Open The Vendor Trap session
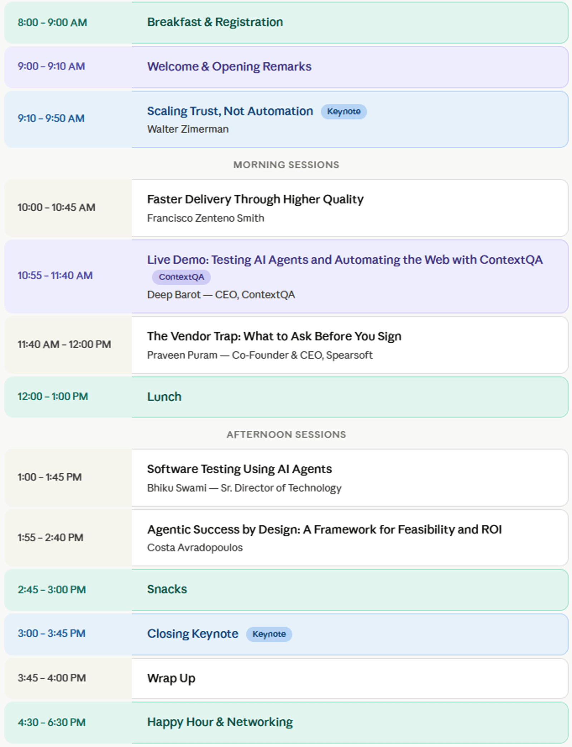Viewport: 572px width, 747px height. (x=274, y=336)
